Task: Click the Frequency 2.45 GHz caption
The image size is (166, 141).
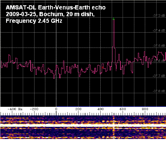Action: pyautogui.click(x=34, y=21)
